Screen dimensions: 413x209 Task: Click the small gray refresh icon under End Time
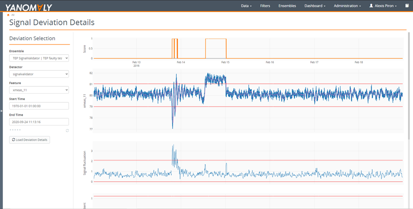67,130
